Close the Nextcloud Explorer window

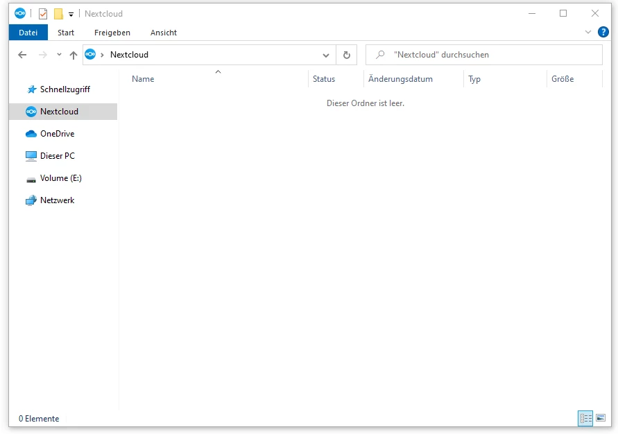[x=595, y=13]
